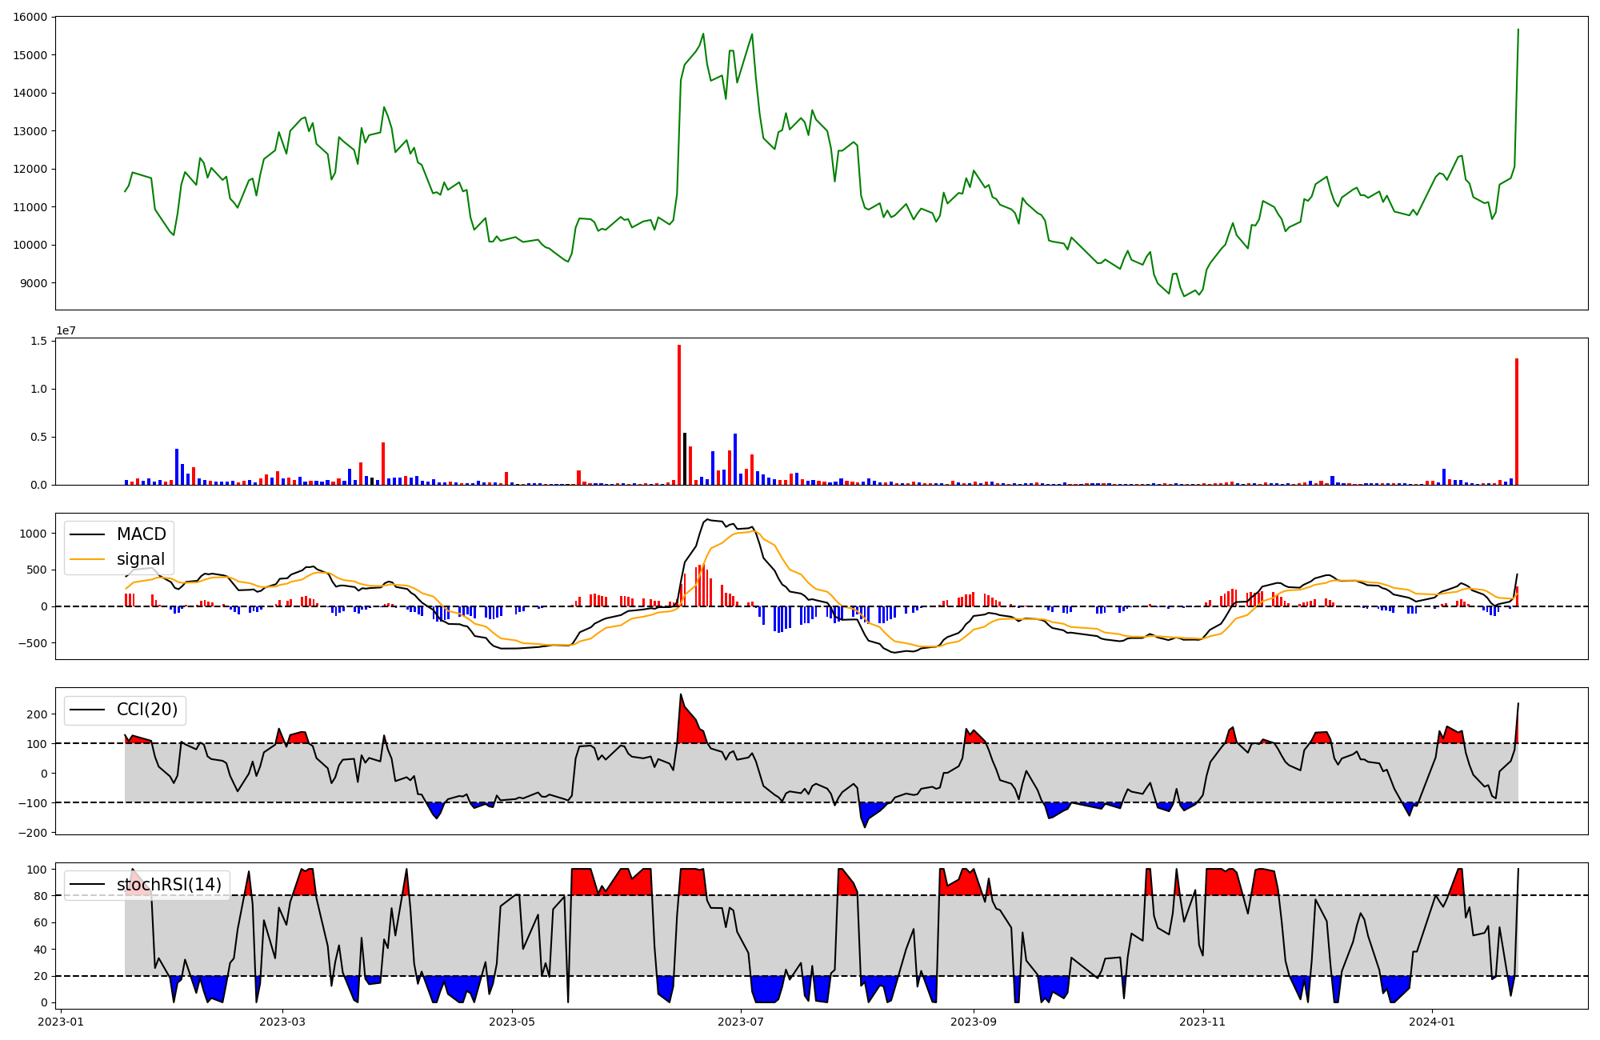Viewport: 1600px width, 1040px height.
Task: Click the 2023-01 date tick label
Action: coord(61,1022)
